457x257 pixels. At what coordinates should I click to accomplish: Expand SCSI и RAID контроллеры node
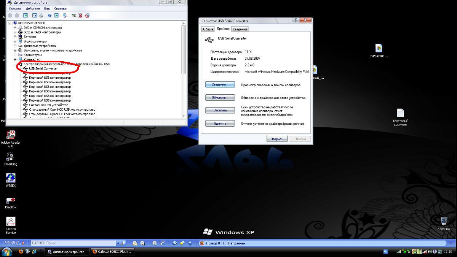point(15,32)
